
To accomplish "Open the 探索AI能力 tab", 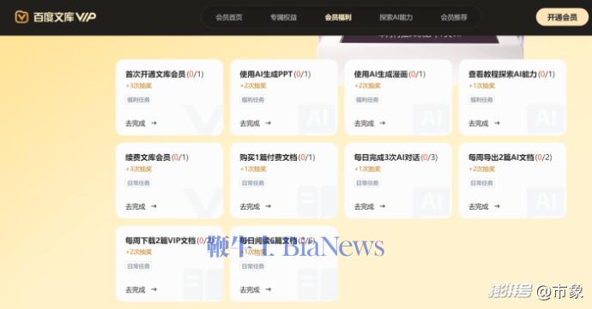I will pos(396,17).
